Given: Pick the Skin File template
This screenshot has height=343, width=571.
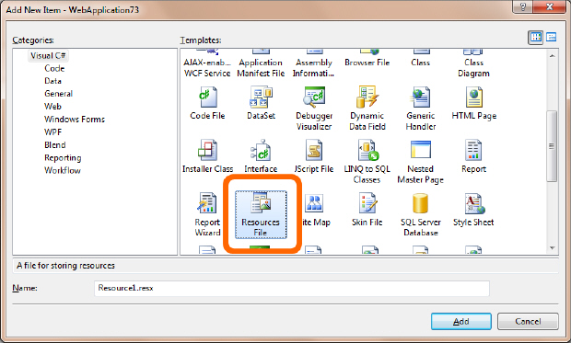Looking at the screenshot, I should click(x=367, y=209).
